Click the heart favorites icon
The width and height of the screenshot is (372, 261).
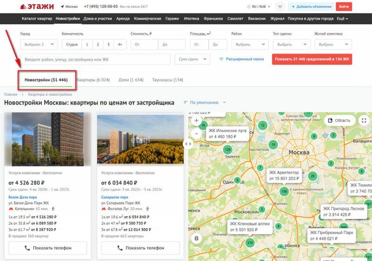click(280, 7)
